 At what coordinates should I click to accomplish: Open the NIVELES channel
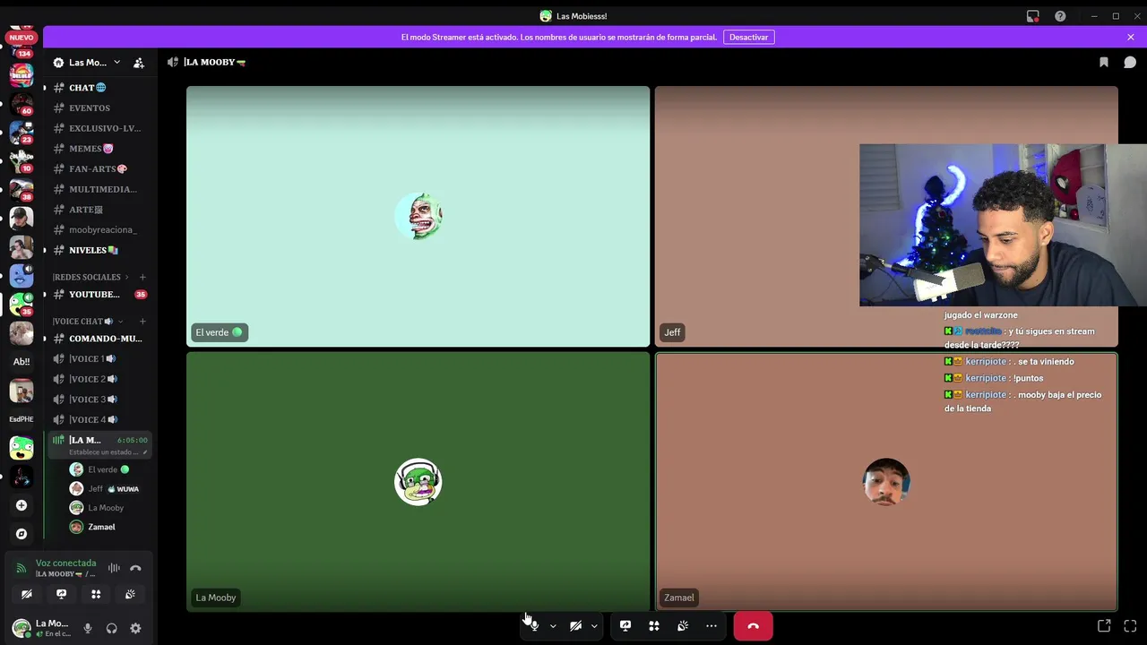[99, 250]
